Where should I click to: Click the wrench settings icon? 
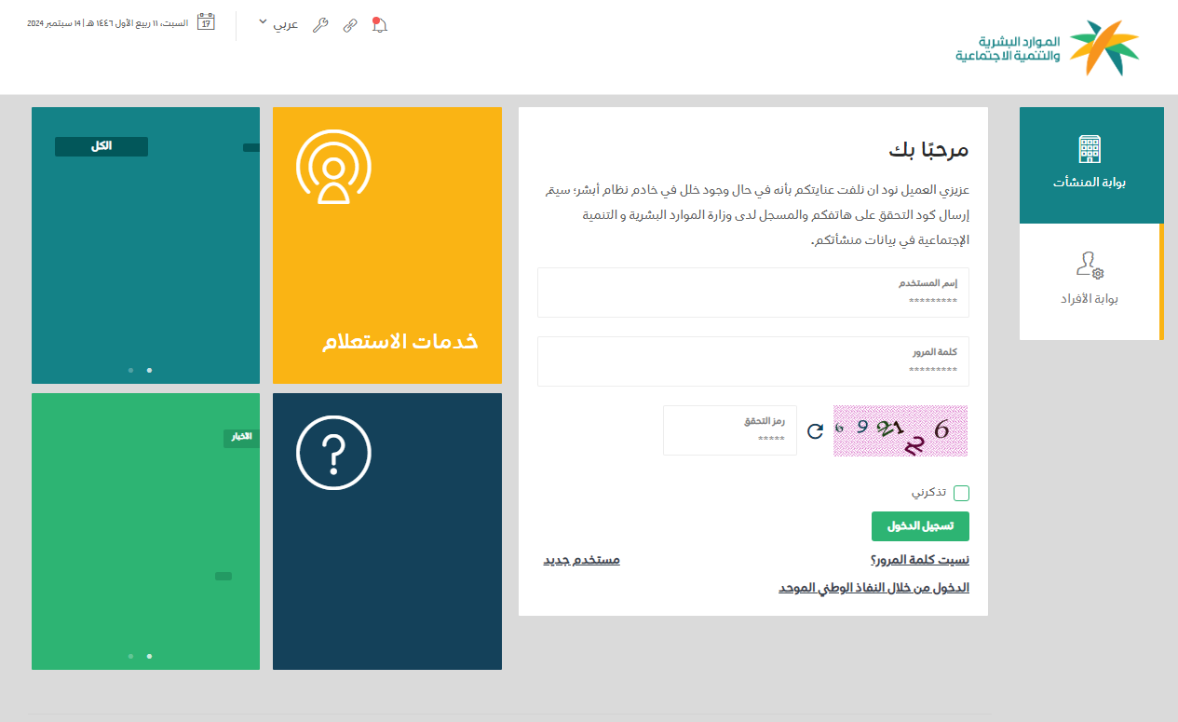pos(320,25)
